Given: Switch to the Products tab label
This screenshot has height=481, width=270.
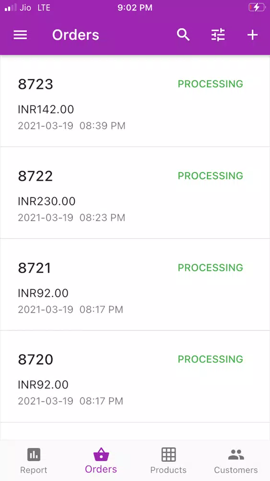Looking at the screenshot, I should point(168,470).
